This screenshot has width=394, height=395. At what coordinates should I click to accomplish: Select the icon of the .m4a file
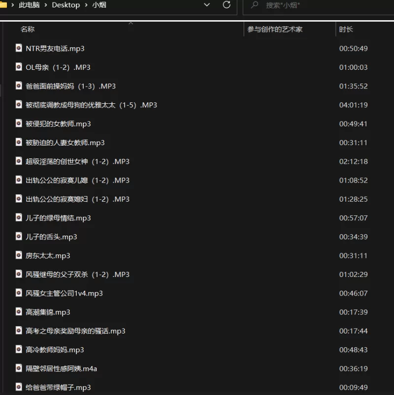19,368
